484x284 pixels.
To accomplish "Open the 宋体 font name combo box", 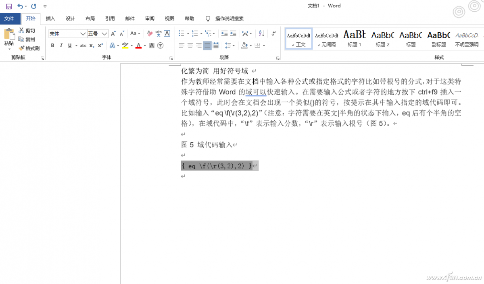I will pos(67,34).
